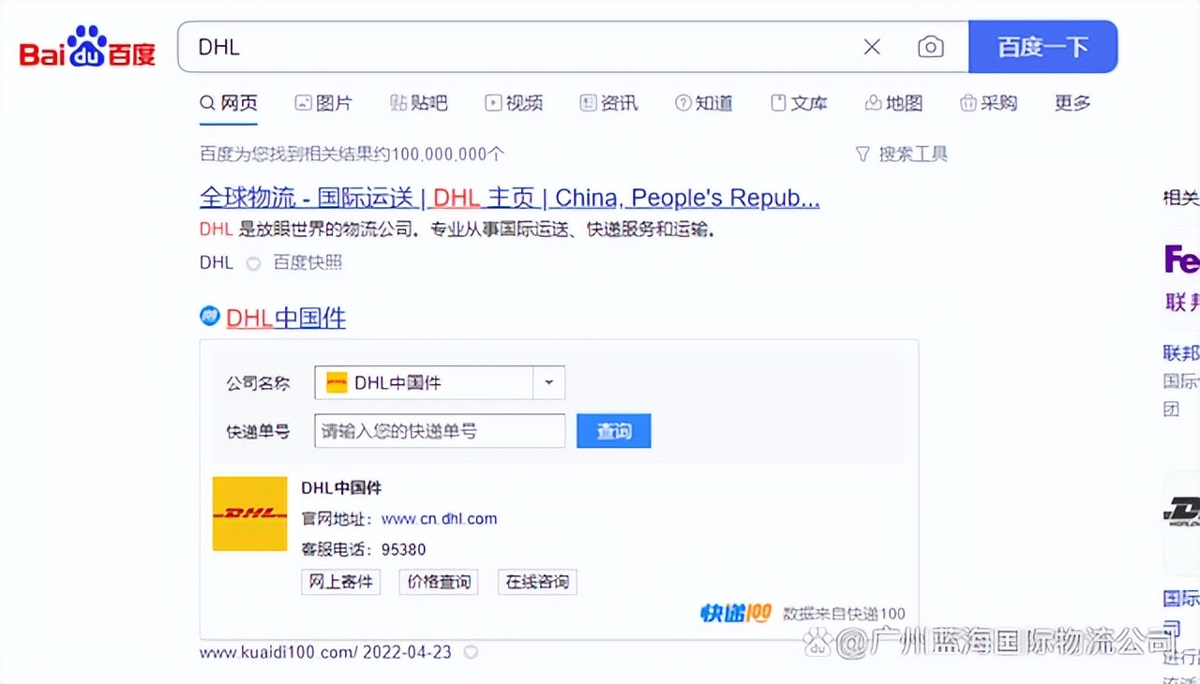Select the 资讯 news tab
This screenshot has height=684, width=1200.
point(608,103)
